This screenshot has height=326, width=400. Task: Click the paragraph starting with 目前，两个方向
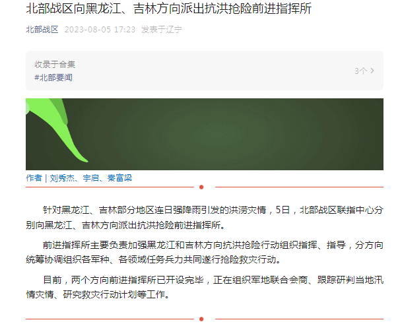[205, 287]
